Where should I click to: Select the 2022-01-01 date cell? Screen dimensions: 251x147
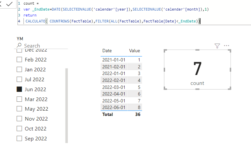pyautogui.click(x=114, y=73)
